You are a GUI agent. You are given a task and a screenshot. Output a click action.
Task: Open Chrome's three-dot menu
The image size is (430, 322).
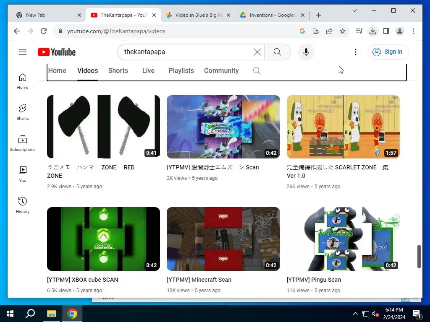413,31
